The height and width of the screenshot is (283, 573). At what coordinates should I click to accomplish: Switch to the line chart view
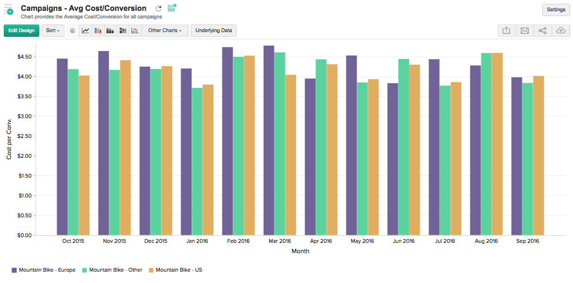click(85, 31)
